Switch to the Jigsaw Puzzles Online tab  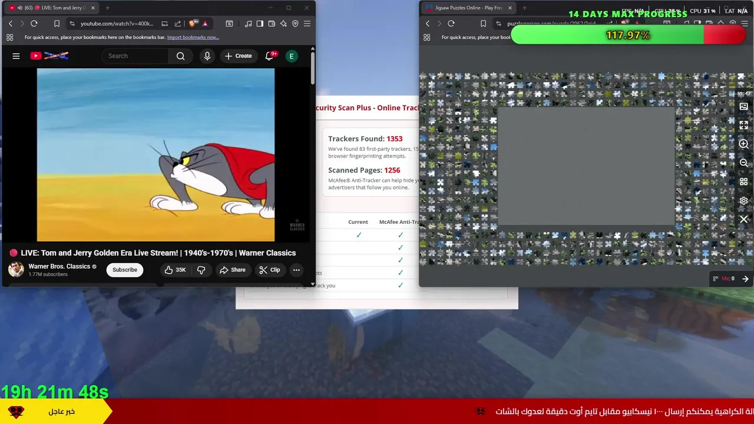coord(469,8)
